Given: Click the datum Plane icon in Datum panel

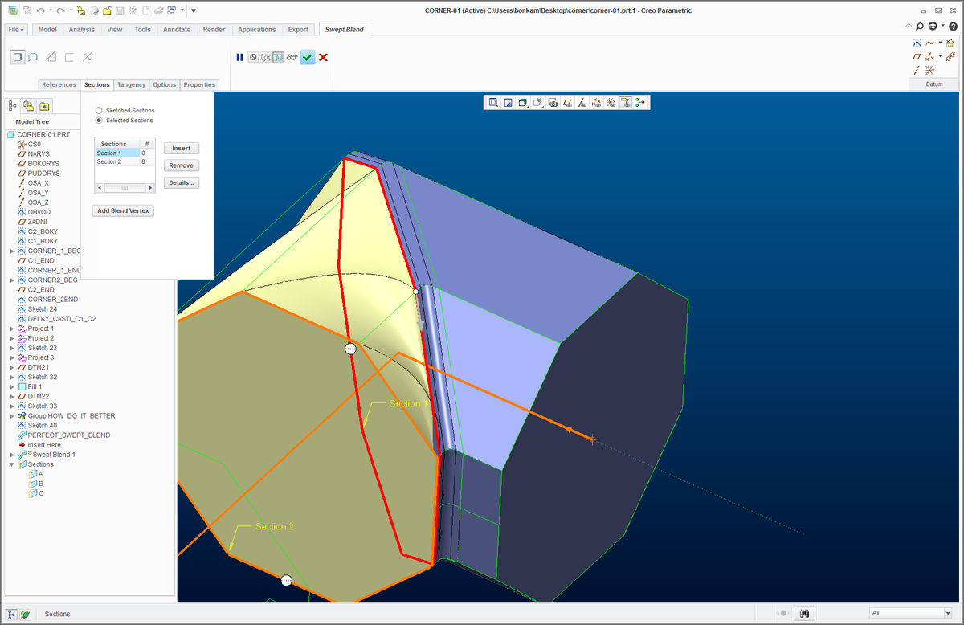Looking at the screenshot, I should point(917,57).
